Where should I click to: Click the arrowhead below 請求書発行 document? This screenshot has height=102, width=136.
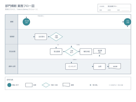click(99, 56)
